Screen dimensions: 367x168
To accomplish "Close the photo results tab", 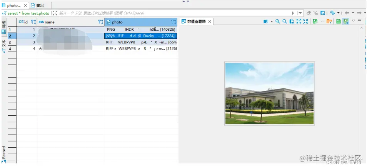I will 25,5.
